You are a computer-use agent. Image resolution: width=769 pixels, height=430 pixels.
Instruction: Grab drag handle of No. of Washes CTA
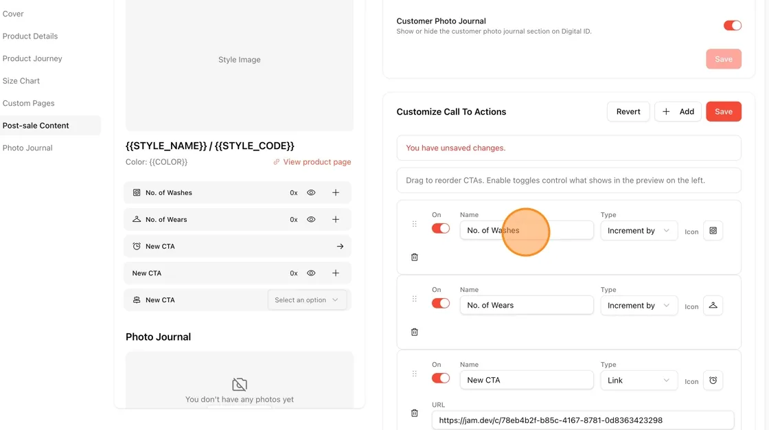(x=415, y=224)
